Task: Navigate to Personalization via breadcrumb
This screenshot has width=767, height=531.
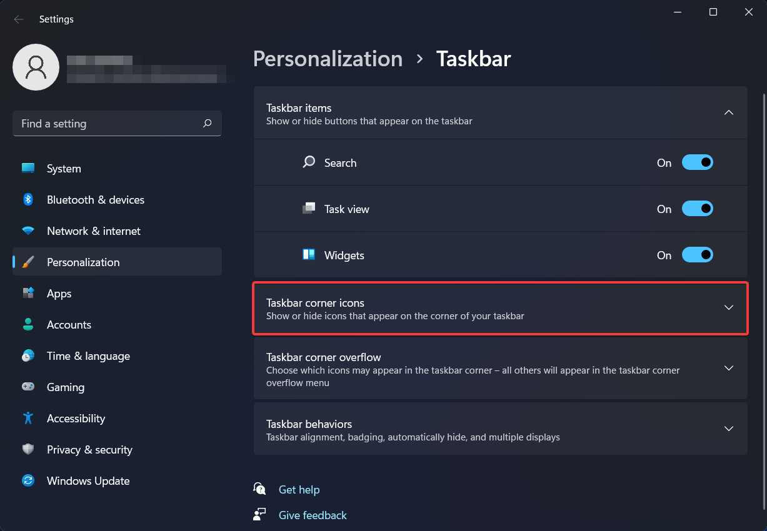Action: [328, 58]
